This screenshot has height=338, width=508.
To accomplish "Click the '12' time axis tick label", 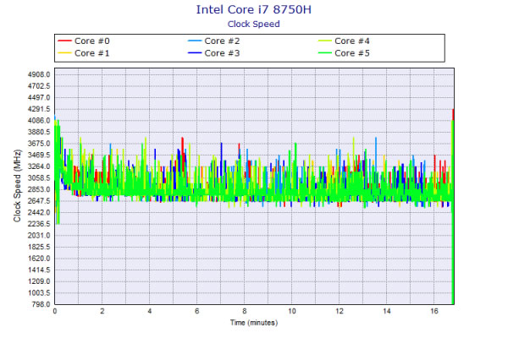I will point(340,311).
